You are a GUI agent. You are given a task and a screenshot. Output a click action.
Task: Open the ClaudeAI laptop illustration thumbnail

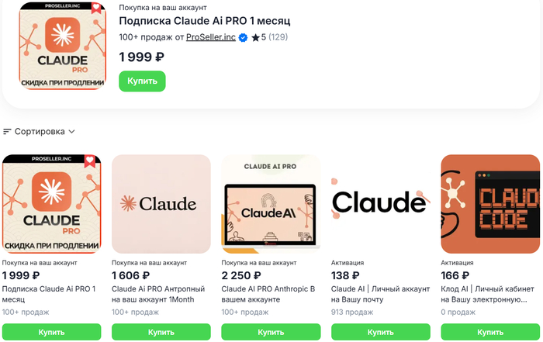click(x=271, y=204)
